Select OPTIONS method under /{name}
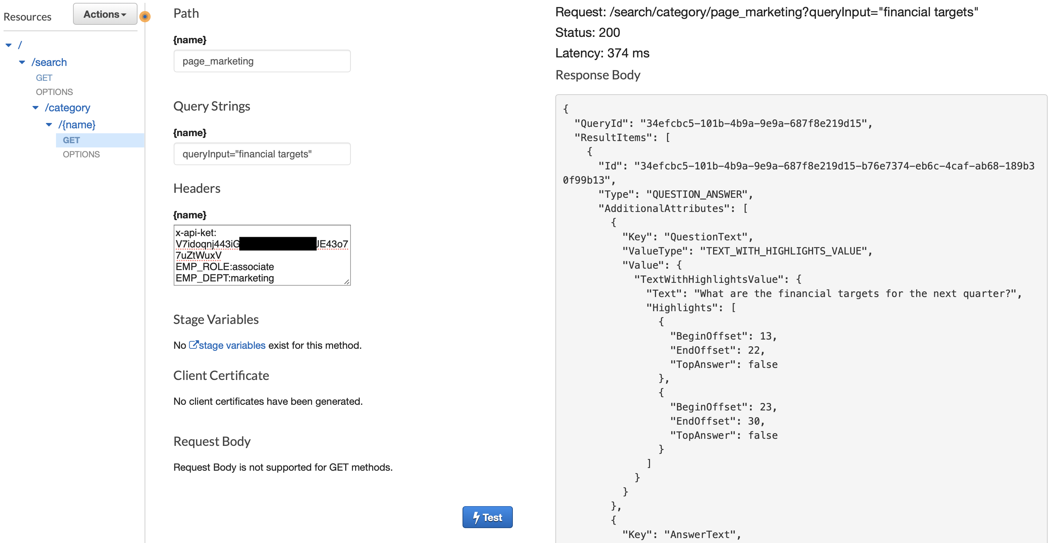1059x543 pixels. pyautogui.click(x=81, y=154)
